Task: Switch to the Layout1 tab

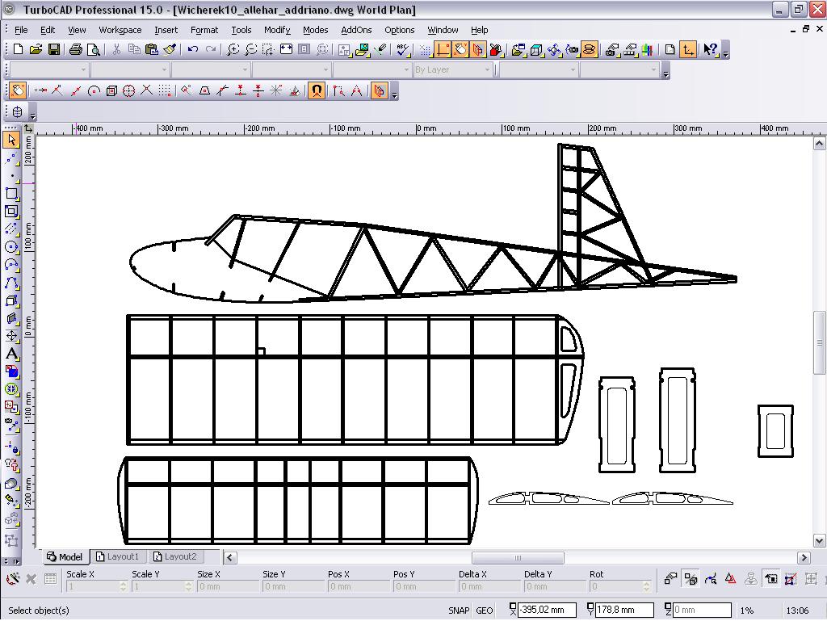Action: click(x=118, y=556)
